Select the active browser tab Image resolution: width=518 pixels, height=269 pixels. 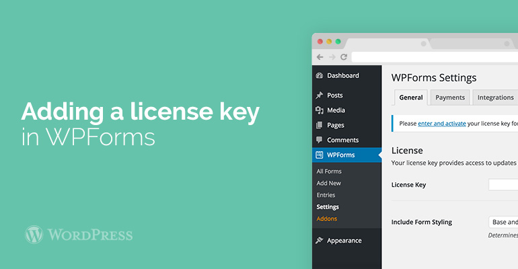(x=387, y=44)
